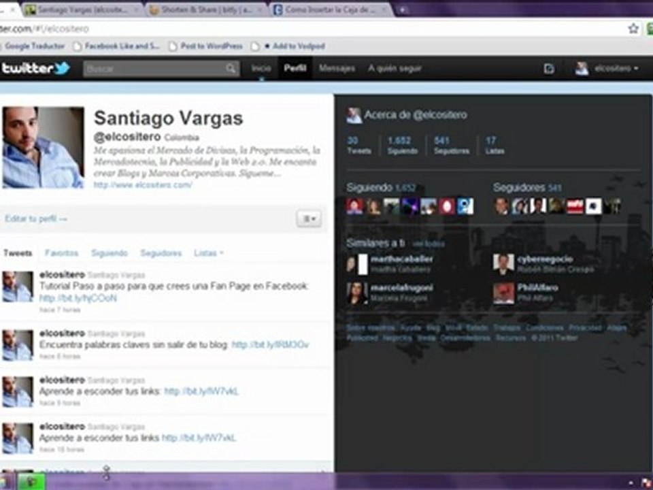This screenshot has width=653, height=490.
Task: Expand the Listas tab dropdown
Action: (208, 253)
